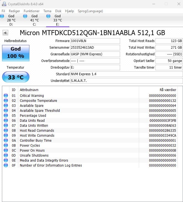183x202 pixels.
Task: Click status orb for Host Write Commands row
Action: tap(6, 135)
